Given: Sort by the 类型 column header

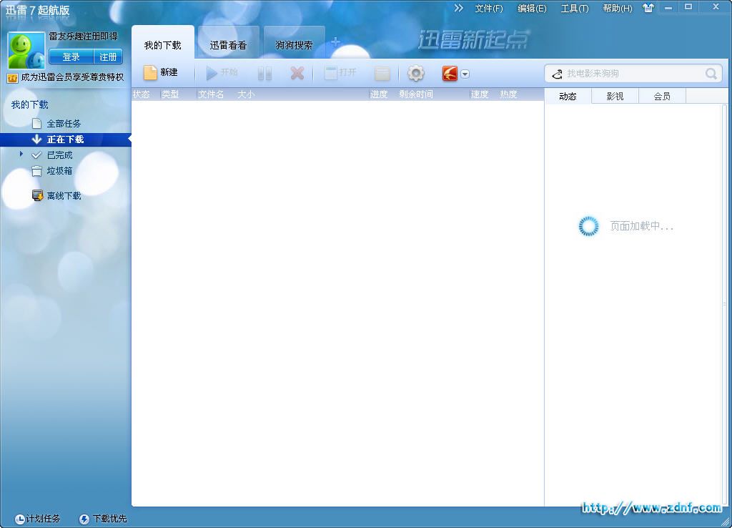Looking at the screenshot, I should (x=170, y=94).
